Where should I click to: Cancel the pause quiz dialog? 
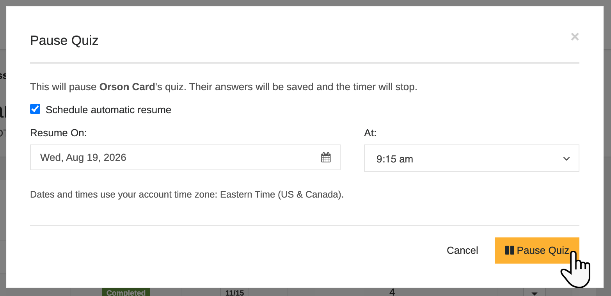point(462,250)
